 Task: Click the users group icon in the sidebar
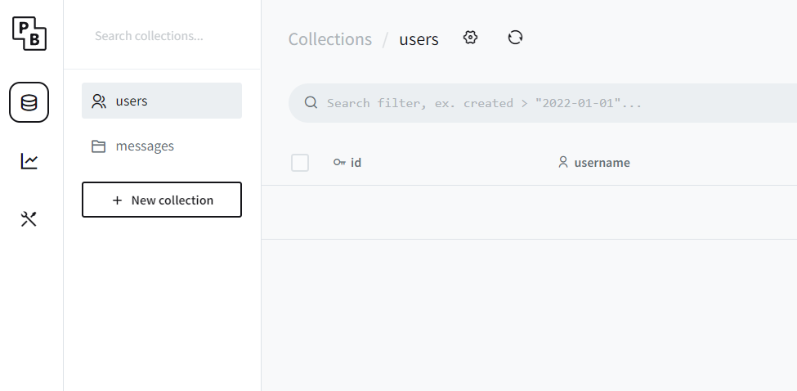(99, 101)
